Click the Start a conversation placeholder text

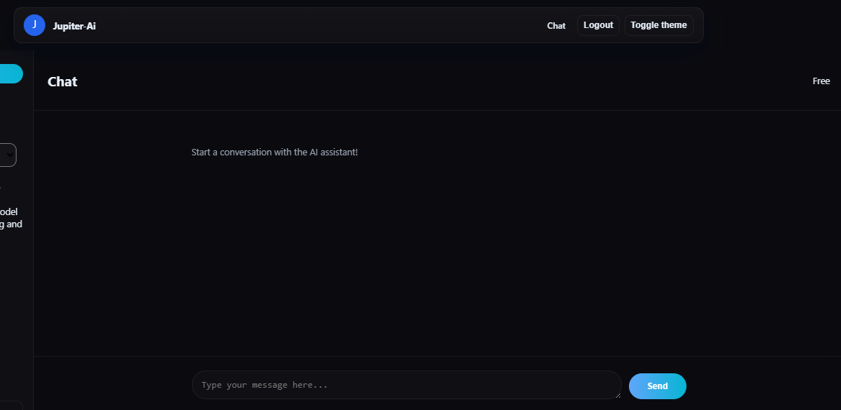pos(275,152)
